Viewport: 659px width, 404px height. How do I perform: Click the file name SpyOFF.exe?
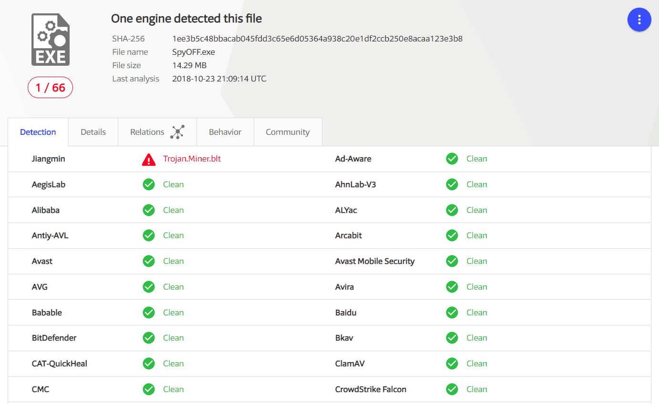[194, 52]
